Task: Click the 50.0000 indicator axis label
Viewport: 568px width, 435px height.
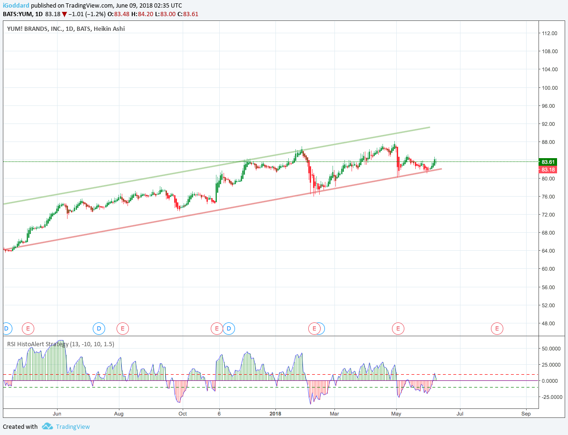Action: coord(552,349)
